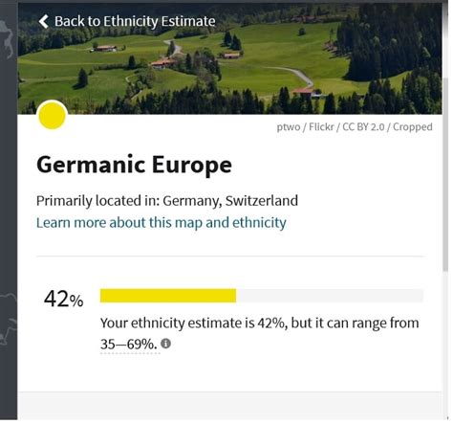Image resolution: width=453 pixels, height=424 pixels.
Task: Click the dotted-underlined 35–69% range text
Action: pos(129,345)
